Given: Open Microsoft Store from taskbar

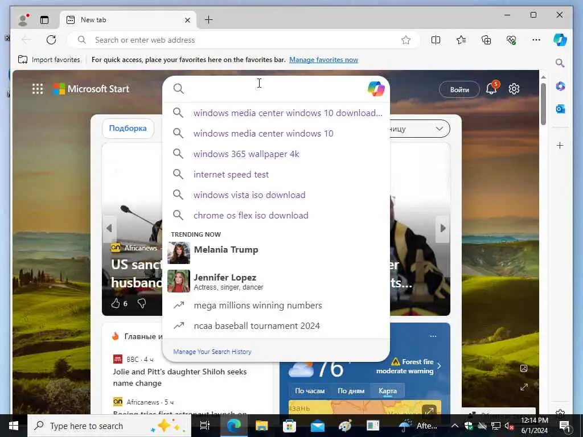Looking at the screenshot, I should pyautogui.click(x=289, y=426).
